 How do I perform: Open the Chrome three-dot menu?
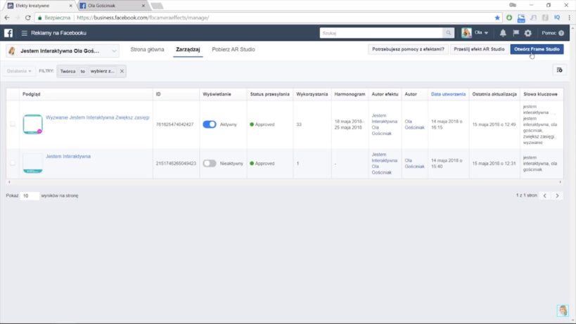tap(570, 18)
